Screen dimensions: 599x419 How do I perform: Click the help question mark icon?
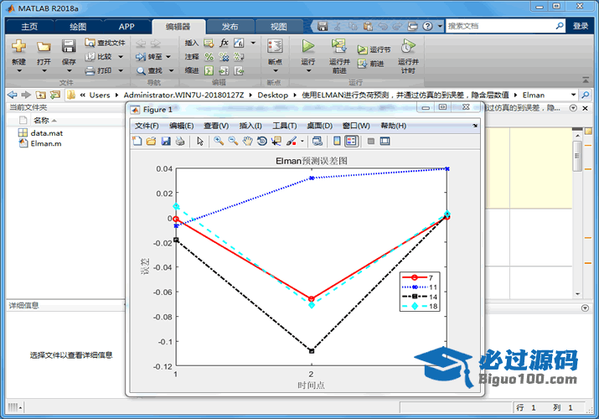(428, 26)
